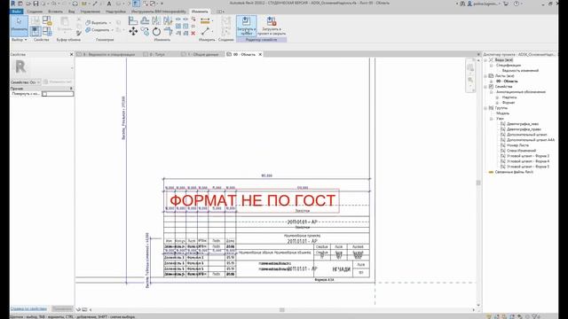Click the Properties help link

[28, 308]
